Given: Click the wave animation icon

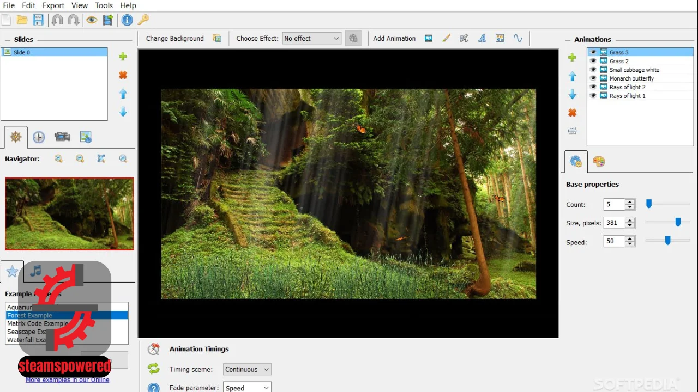Looking at the screenshot, I should [518, 38].
